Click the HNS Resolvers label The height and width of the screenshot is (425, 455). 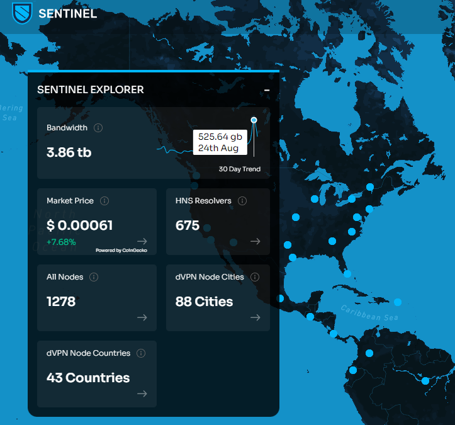coord(203,201)
